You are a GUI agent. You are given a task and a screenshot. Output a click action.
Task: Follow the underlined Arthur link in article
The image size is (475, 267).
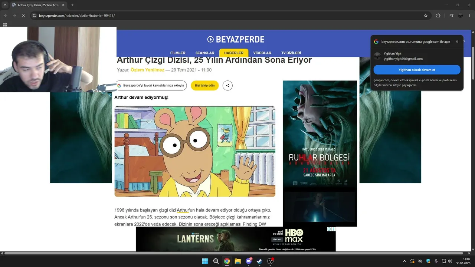tap(183, 210)
